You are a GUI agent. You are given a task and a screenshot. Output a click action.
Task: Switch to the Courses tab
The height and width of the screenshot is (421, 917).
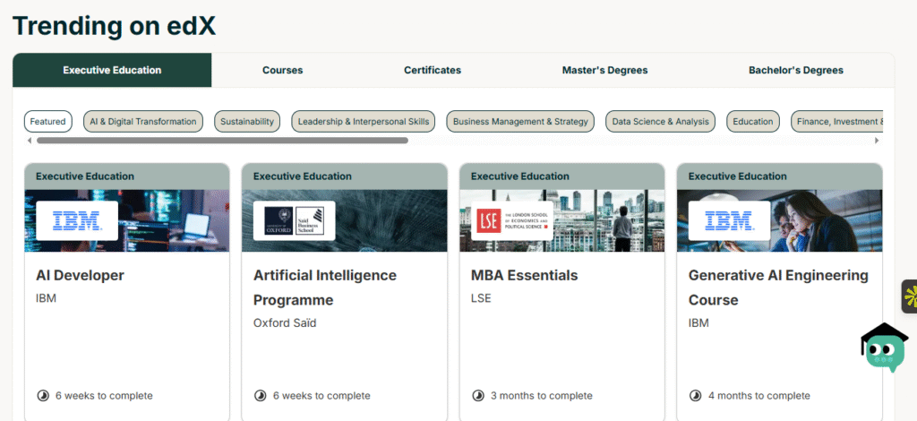point(282,70)
